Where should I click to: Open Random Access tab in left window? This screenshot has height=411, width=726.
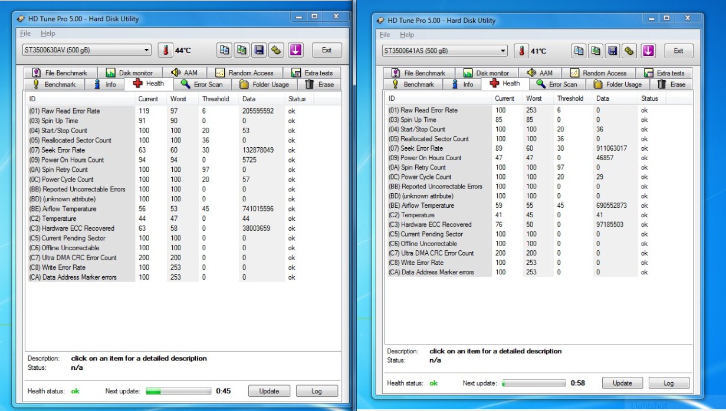244,73
